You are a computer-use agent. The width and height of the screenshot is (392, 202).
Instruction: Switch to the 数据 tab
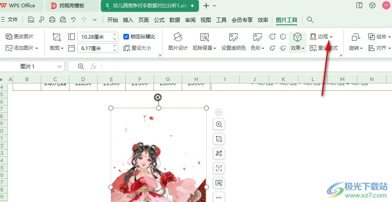click(x=174, y=20)
